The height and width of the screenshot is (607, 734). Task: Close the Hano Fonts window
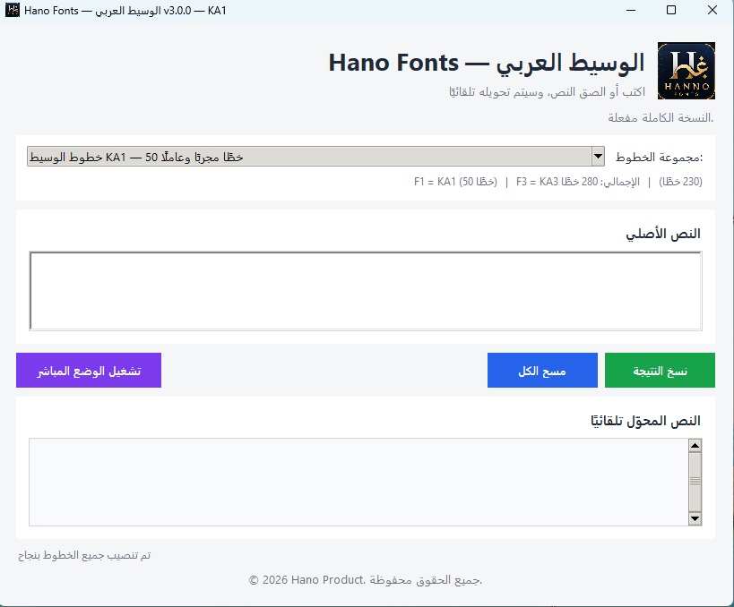712,10
